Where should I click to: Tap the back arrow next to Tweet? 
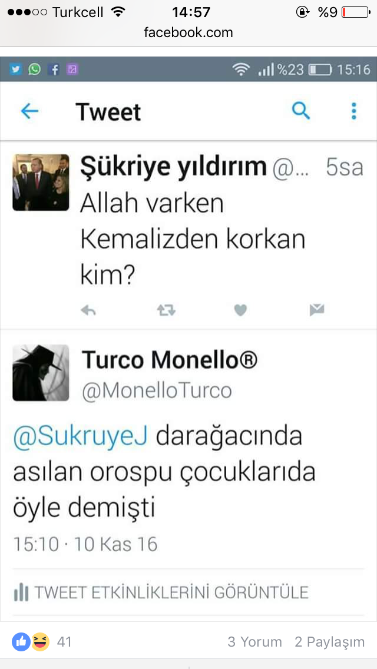tap(29, 111)
